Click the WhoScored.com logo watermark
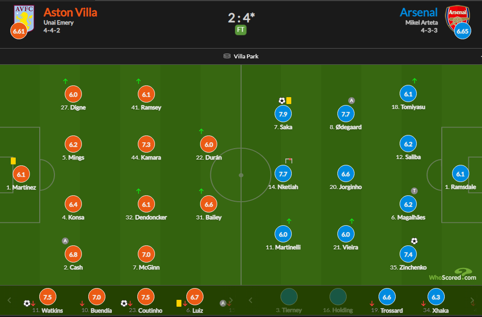This screenshot has height=317, width=482. point(453,274)
